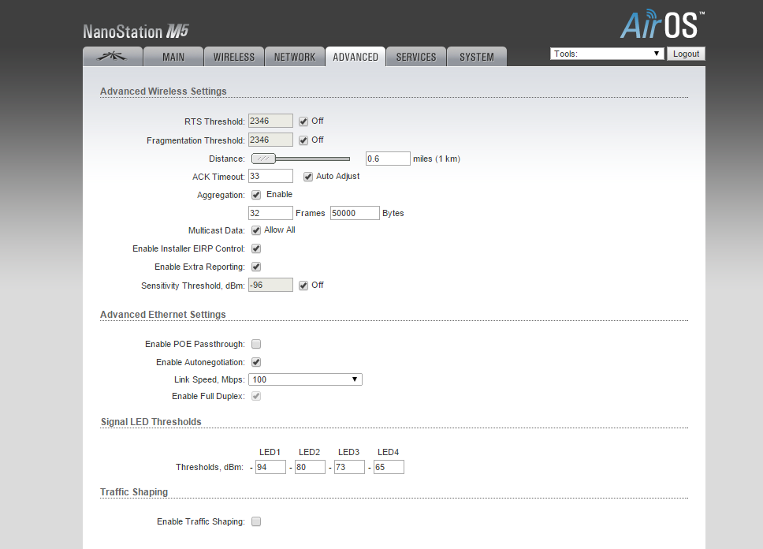
Task: Toggle Fragmentation Threshold Off checkbox
Action: click(x=303, y=140)
